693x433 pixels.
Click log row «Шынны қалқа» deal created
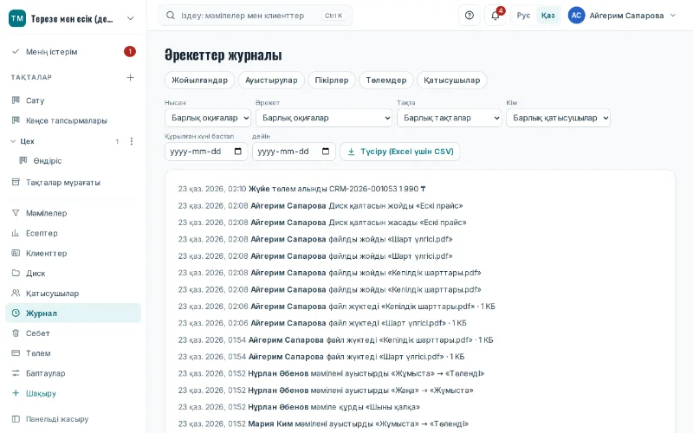(299, 407)
